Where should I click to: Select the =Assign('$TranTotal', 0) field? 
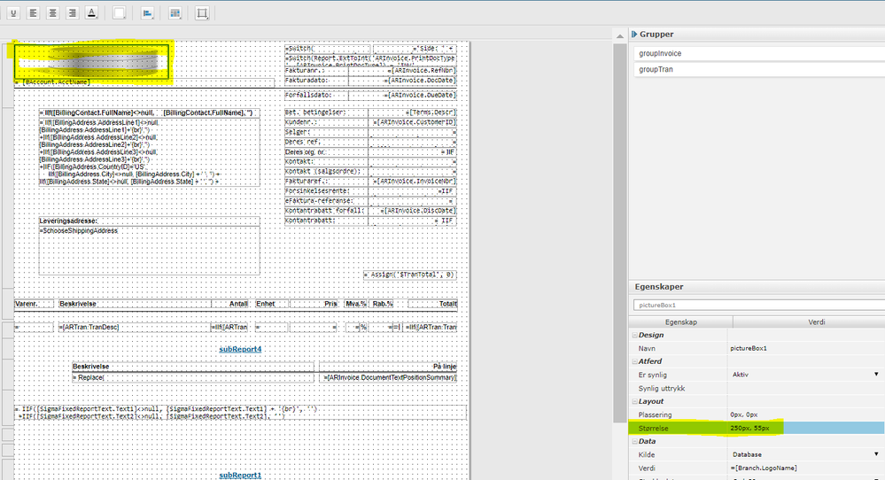point(410,275)
